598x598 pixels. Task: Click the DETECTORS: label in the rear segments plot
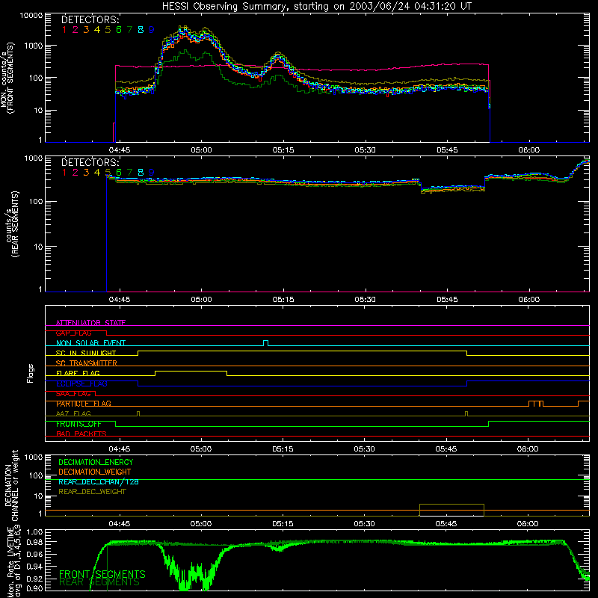tap(90, 162)
